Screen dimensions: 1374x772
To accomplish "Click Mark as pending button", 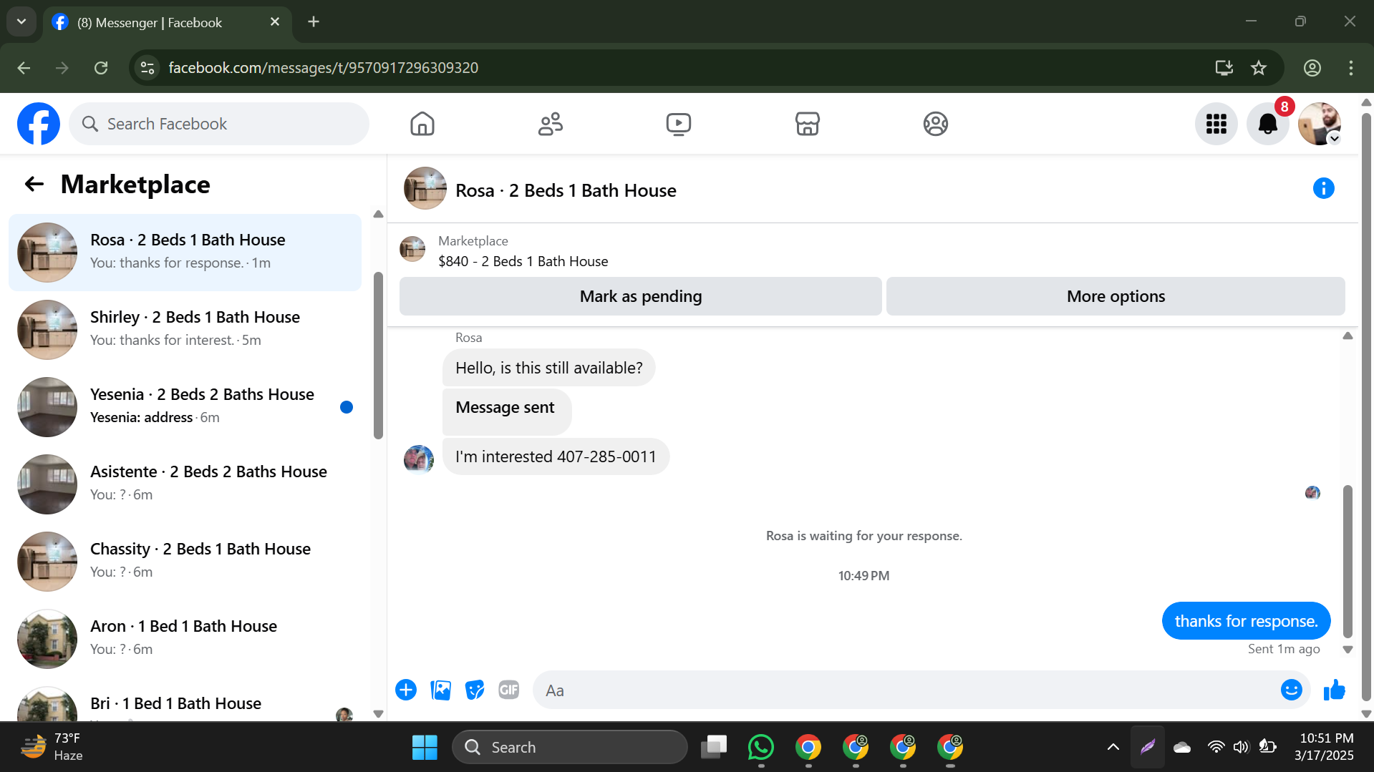I will click(641, 296).
